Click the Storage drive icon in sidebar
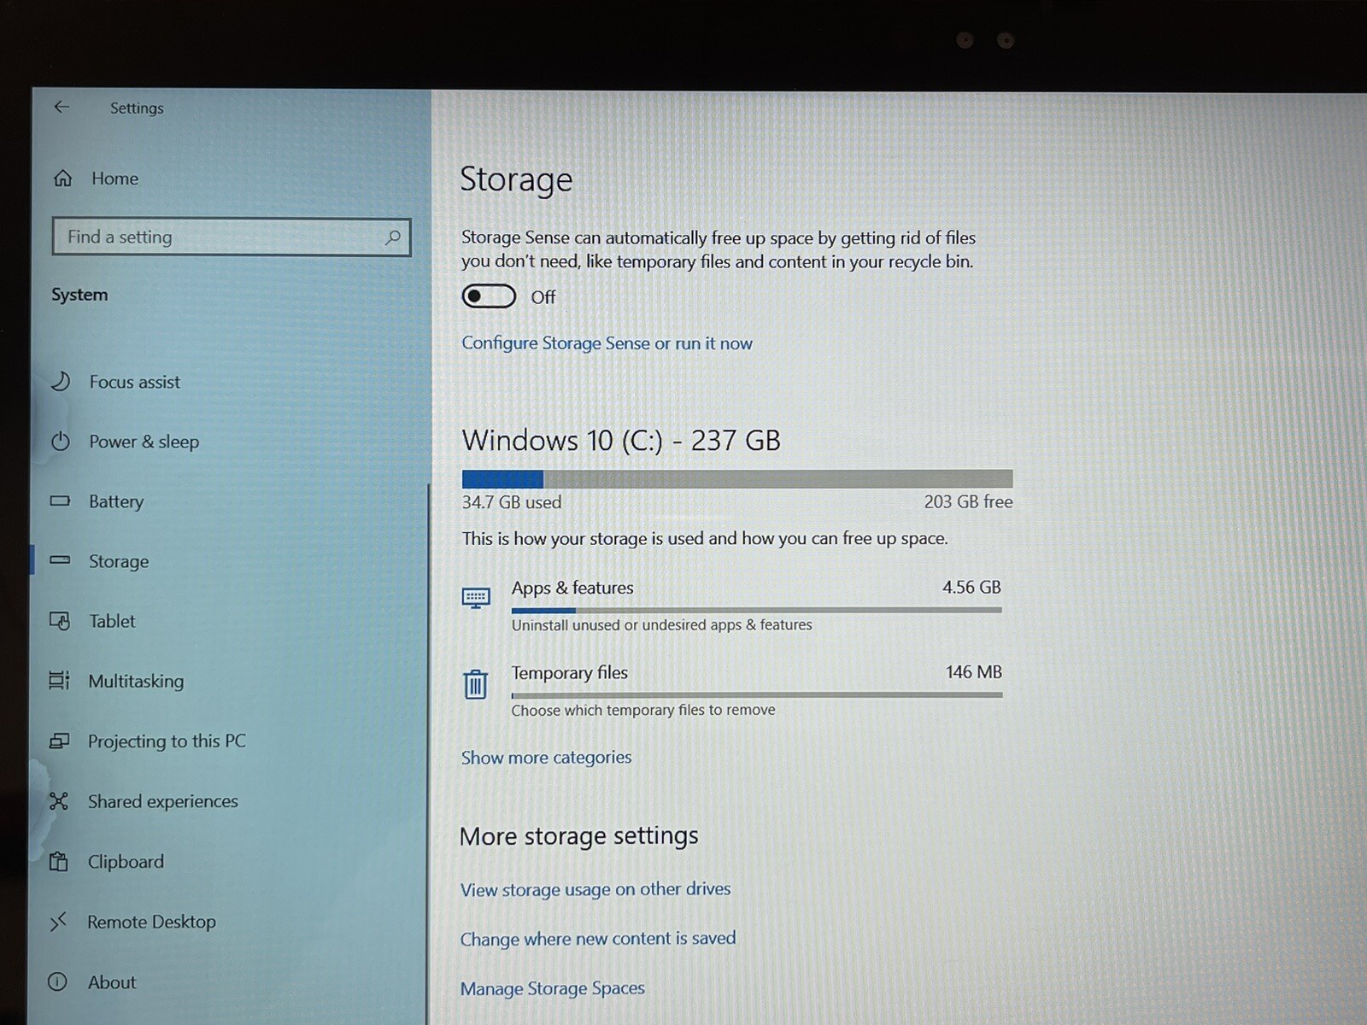The image size is (1367, 1025). (60, 560)
